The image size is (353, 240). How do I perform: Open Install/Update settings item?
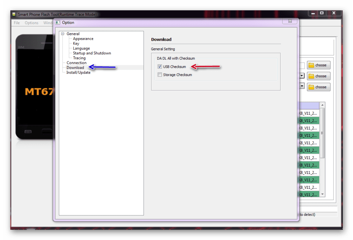click(78, 73)
